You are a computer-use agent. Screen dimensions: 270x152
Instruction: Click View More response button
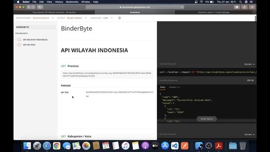coord(206,119)
